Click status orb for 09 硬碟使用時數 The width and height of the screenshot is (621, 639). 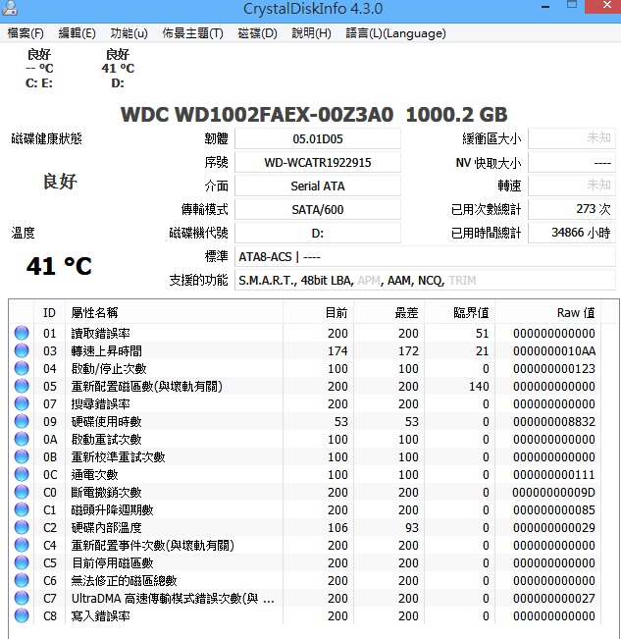pos(22,421)
